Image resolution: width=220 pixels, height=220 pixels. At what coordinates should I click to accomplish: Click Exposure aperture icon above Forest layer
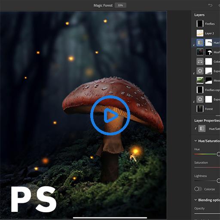coord(200,99)
